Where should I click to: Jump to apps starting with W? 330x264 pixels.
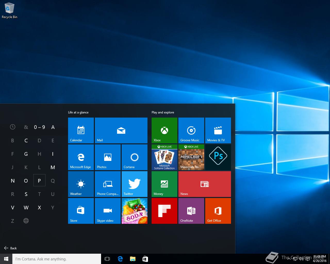click(26, 207)
